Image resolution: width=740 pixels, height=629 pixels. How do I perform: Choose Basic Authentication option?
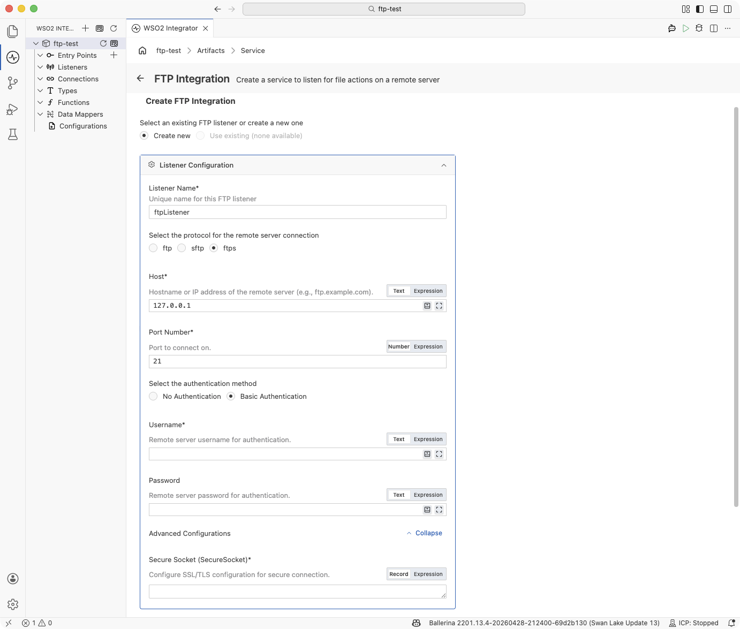(231, 396)
